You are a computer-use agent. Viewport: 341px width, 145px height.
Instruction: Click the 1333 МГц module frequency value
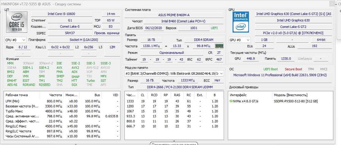pyautogui.click(x=188, y=81)
